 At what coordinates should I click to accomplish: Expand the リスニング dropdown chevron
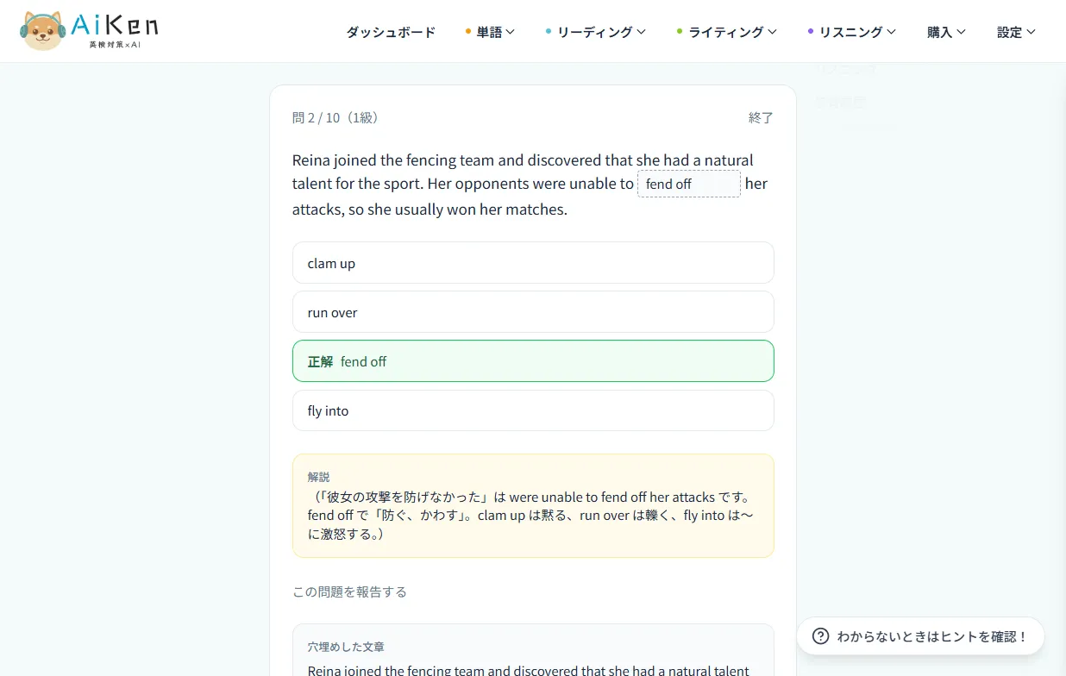click(891, 32)
